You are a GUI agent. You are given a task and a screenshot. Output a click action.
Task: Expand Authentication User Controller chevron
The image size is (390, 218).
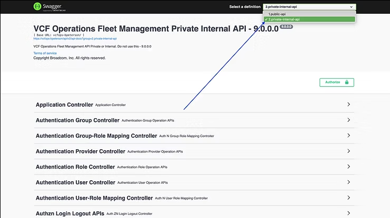pyautogui.click(x=348, y=182)
